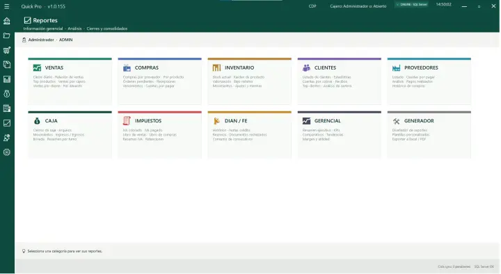Close the Quick Pro window

pyautogui.click(x=493, y=6)
